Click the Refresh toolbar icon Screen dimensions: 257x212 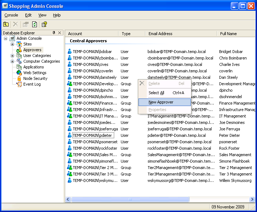tap(35, 24)
